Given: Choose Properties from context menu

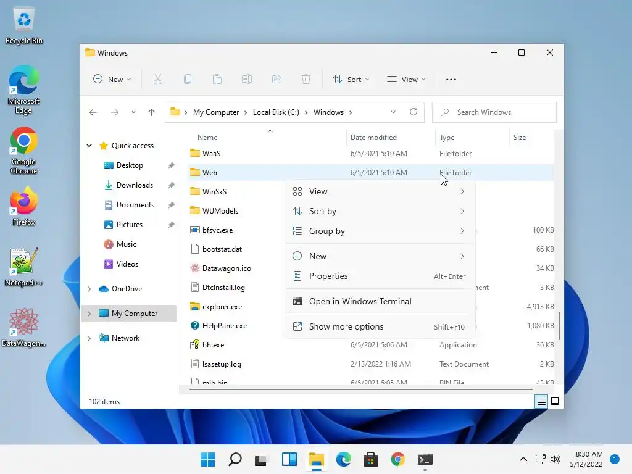Looking at the screenshot, I should [380, 276].
